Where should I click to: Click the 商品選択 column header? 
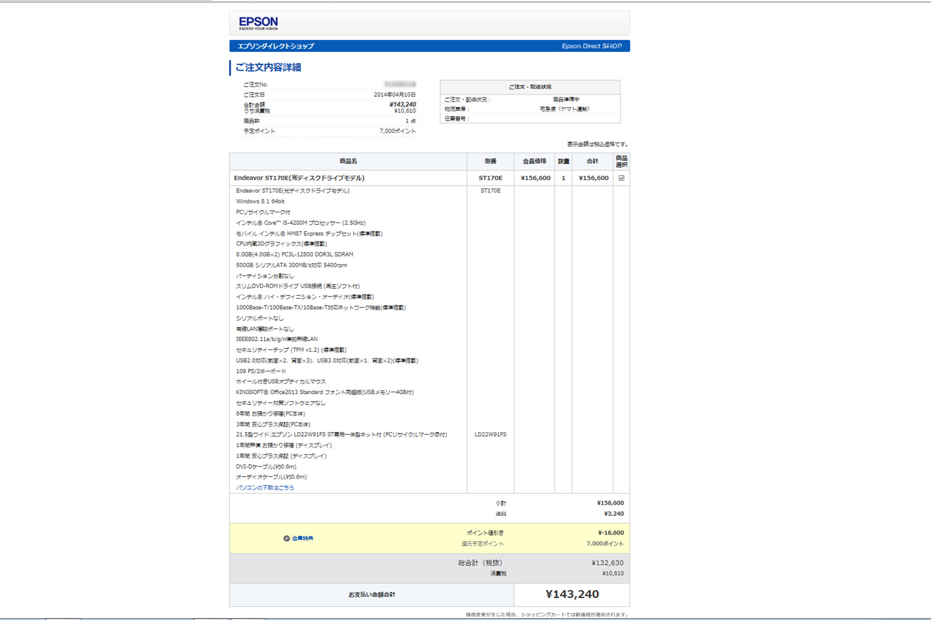click(622, 161)
